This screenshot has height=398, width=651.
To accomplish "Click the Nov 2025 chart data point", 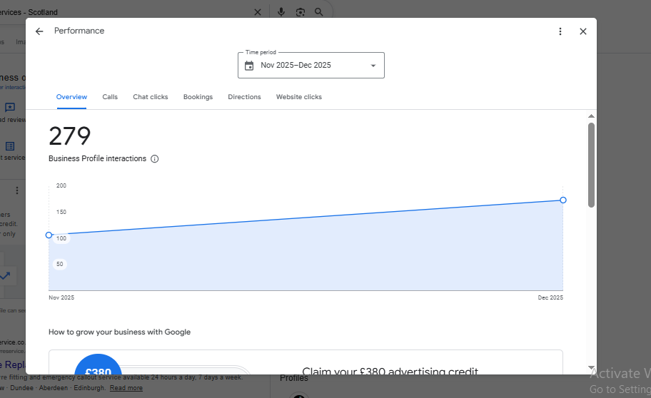I will click(x=49, y=235).
